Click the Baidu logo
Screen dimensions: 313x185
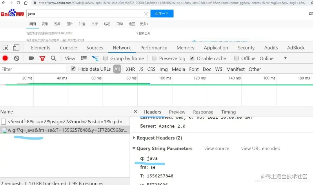[12, 13]
